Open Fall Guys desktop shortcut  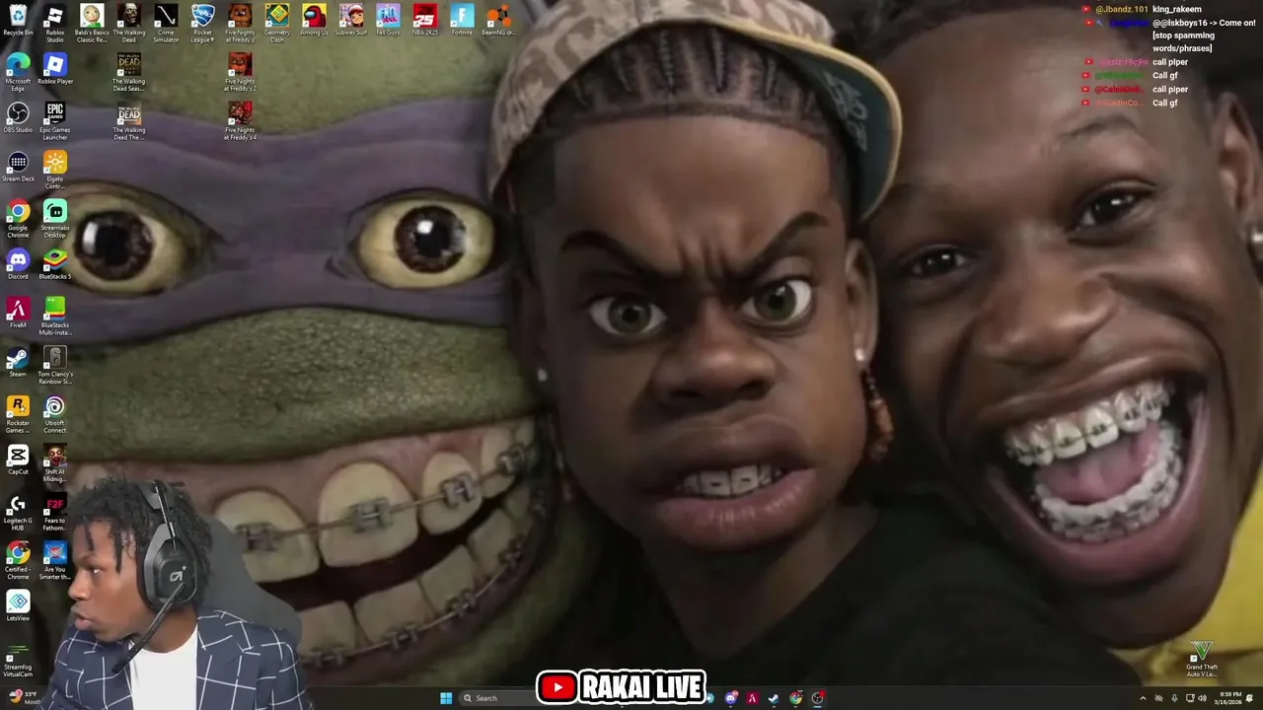(x=388, y=22)
